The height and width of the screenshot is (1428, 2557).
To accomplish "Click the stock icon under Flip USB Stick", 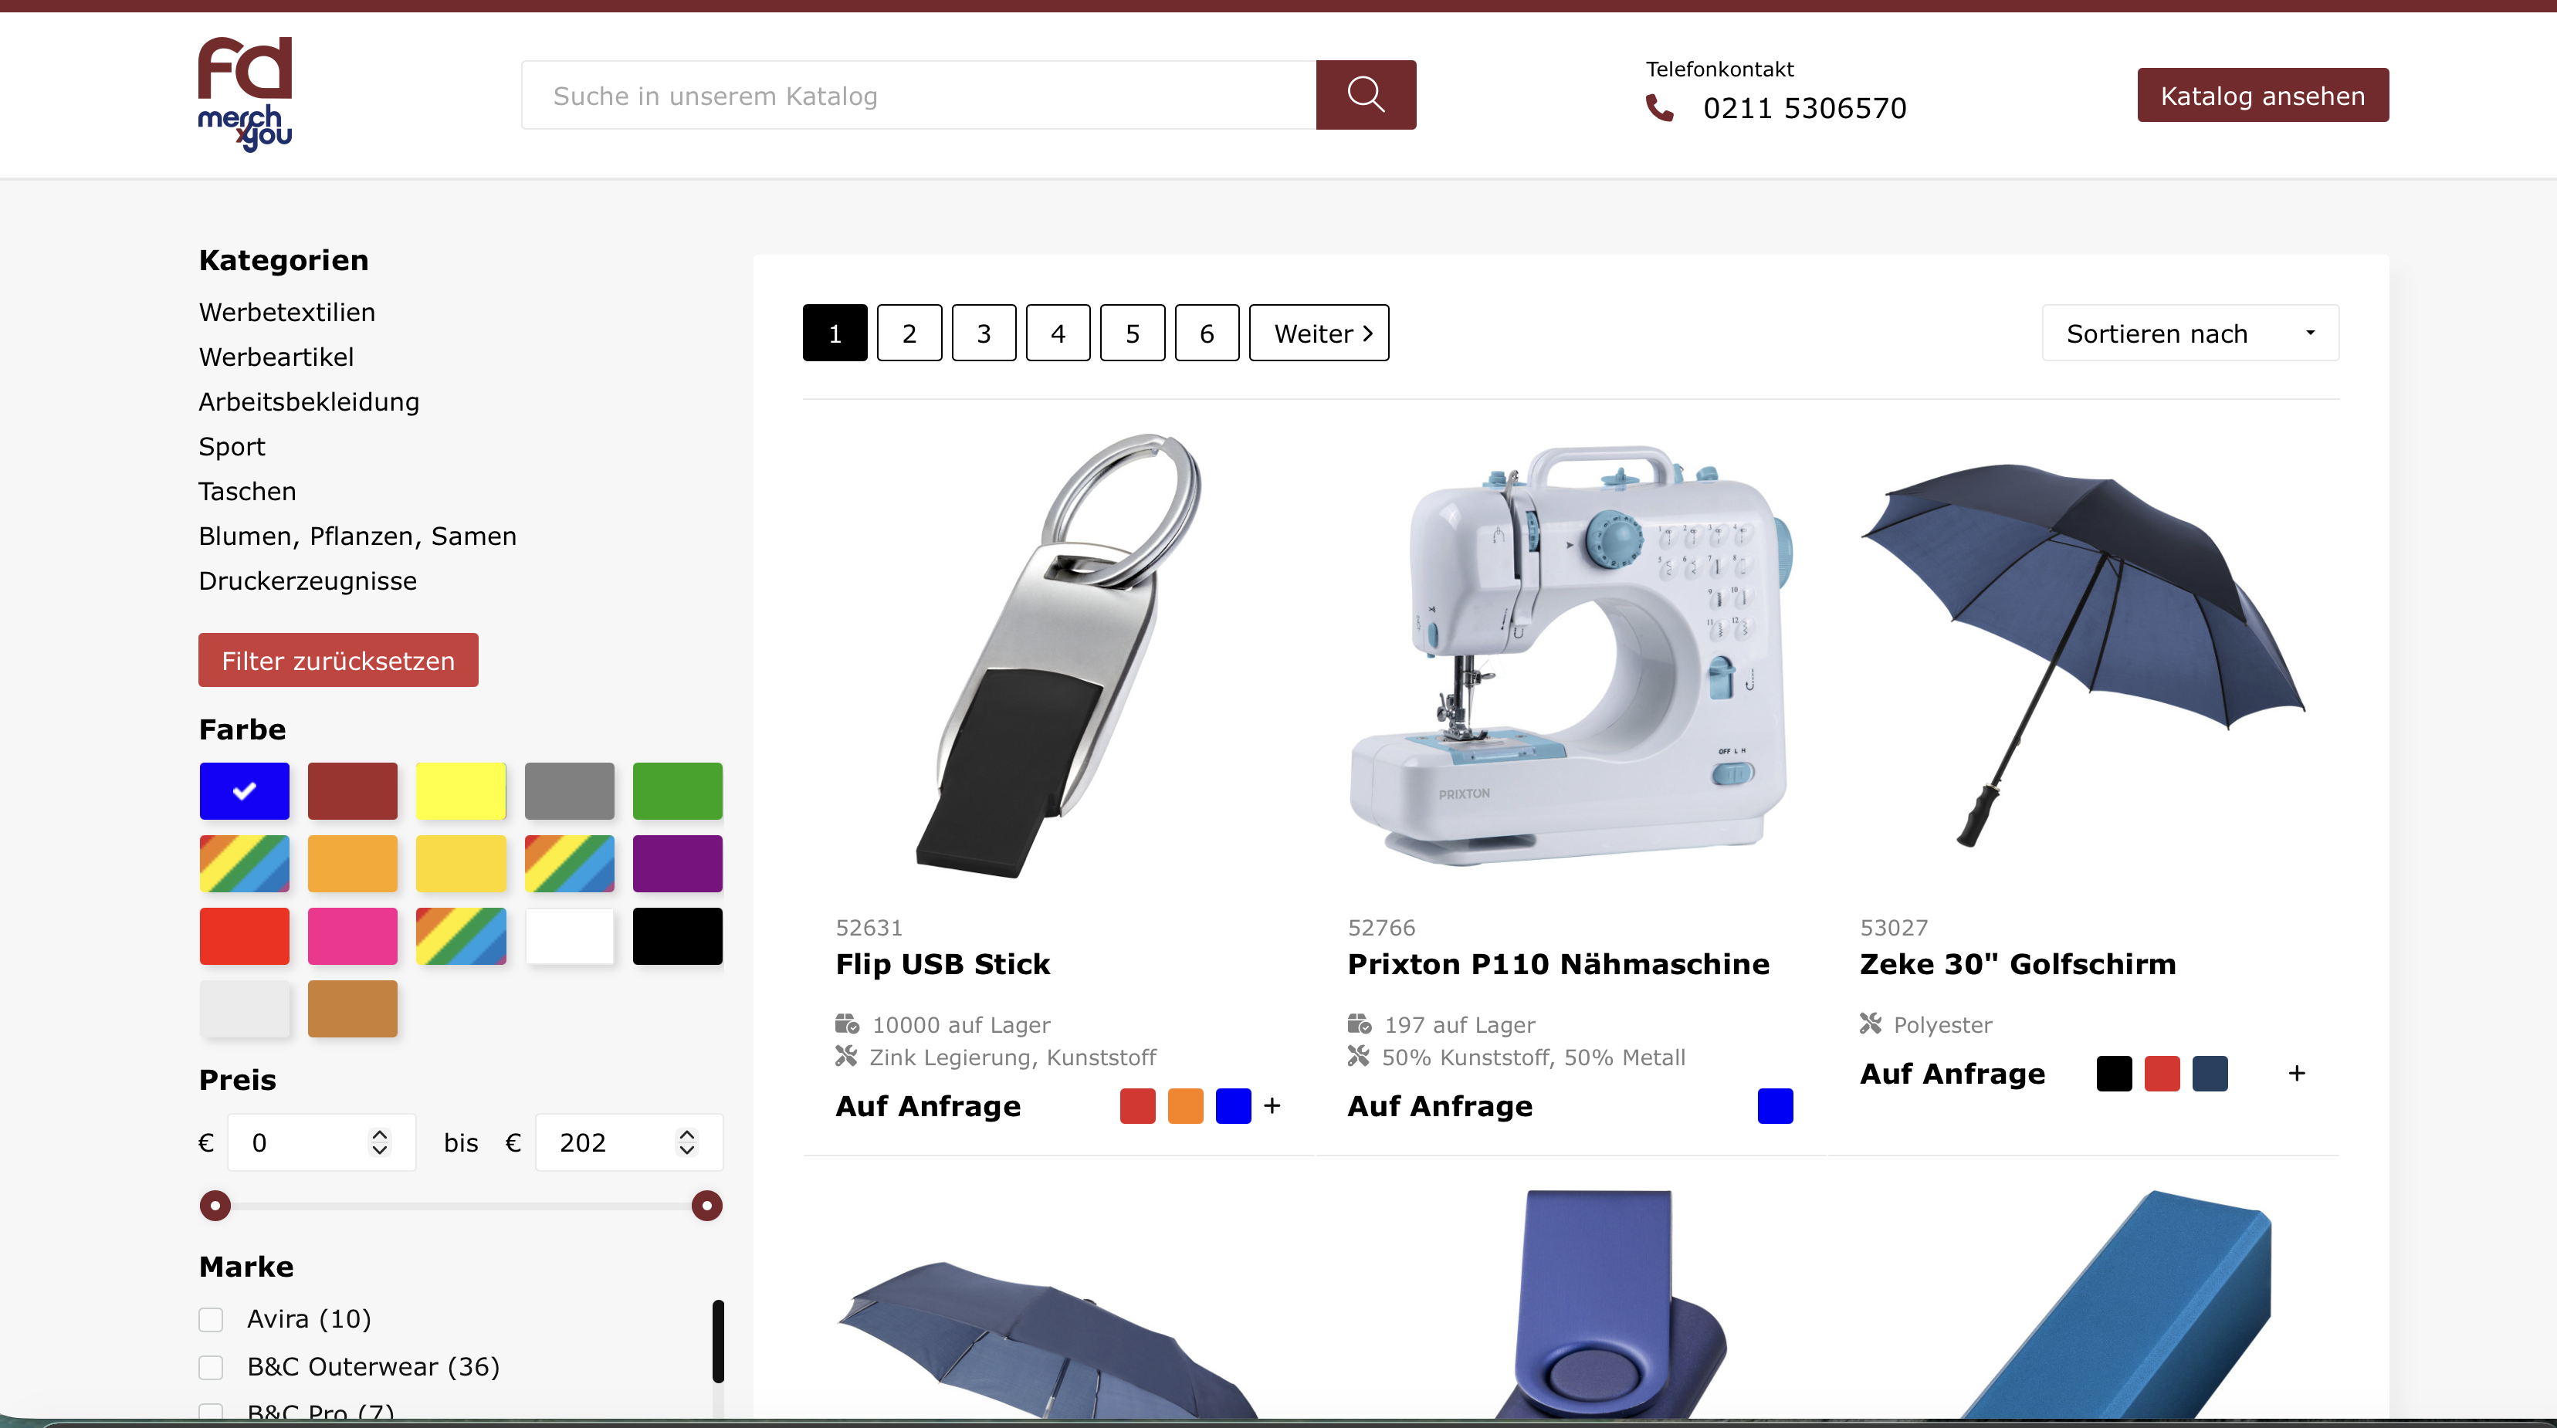I will [847, 1023].
